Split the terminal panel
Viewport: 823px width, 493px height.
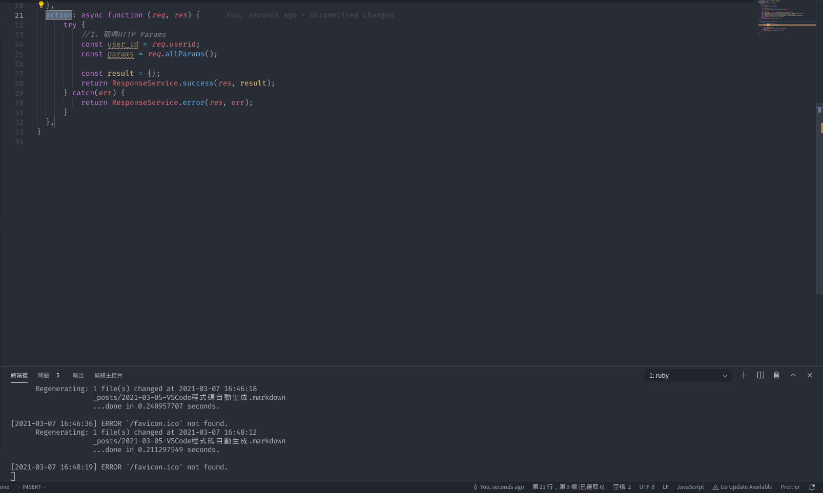(x=760, y=375)
